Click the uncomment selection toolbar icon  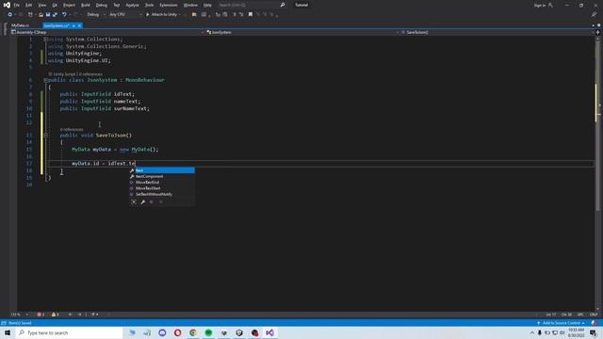click(x=241, y=14)
